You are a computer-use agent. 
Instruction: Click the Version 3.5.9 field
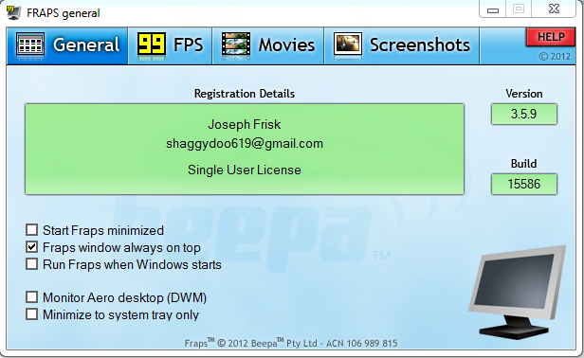click(x=524, y=114)
